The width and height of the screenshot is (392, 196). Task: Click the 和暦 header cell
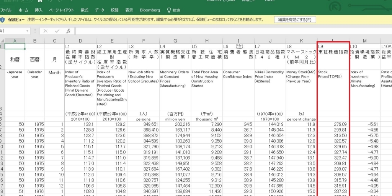tap(15, 59)
